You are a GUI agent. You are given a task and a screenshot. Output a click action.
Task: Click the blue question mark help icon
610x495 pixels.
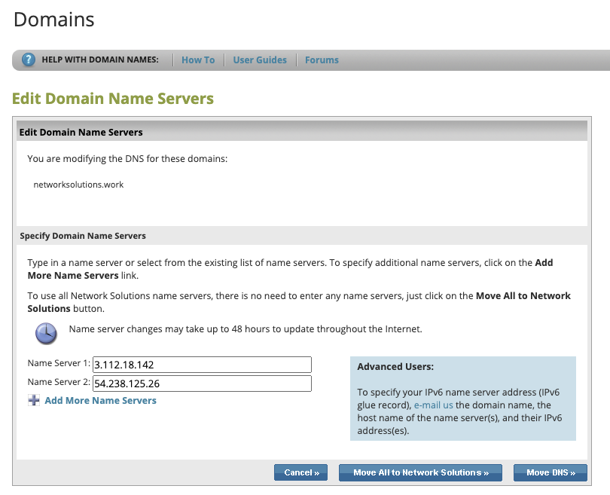point(29,60)
